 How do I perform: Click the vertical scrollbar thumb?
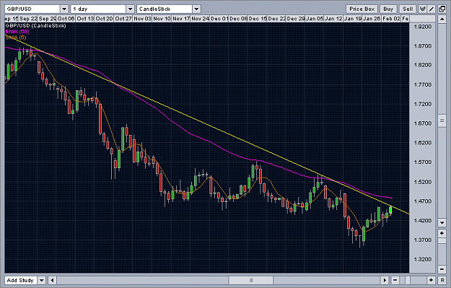coord(442,121)
